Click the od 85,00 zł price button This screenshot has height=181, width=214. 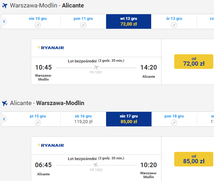(x=194, y=159)
